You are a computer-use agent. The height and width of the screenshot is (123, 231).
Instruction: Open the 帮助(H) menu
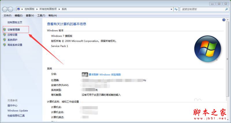[x=53, y=16]
